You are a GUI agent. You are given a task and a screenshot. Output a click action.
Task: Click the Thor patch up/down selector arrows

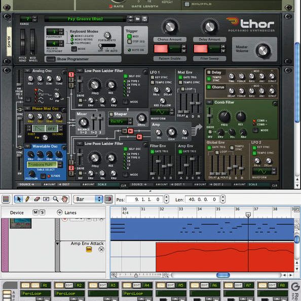[x=130, y=19]
